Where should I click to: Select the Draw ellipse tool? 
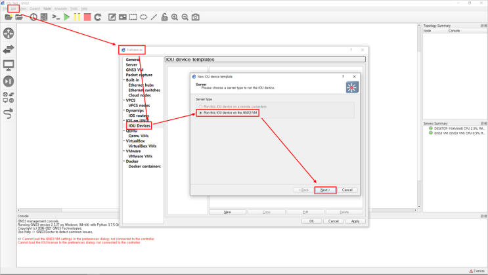click(x=143, y=17)
